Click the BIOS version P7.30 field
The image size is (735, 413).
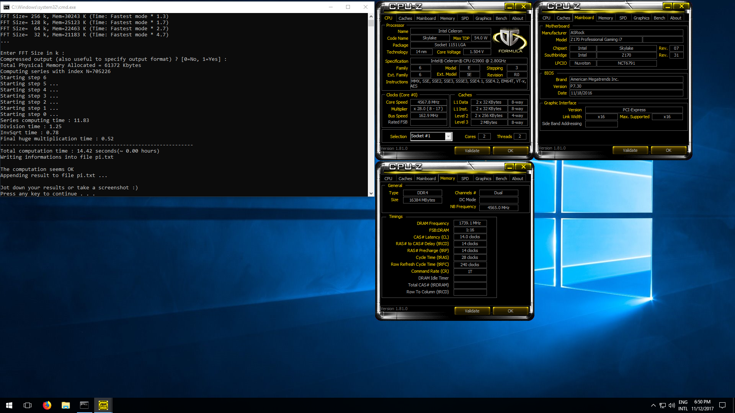pos(626,86)
